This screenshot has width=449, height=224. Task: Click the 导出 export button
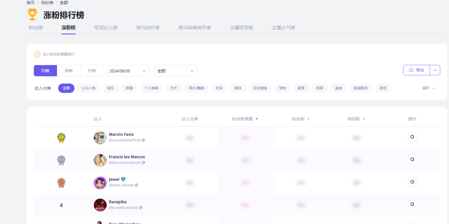tap(417, 70)
